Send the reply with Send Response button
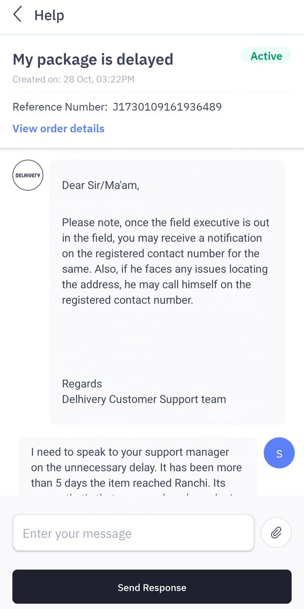This screenshot has height=609, width=304. 152,588
